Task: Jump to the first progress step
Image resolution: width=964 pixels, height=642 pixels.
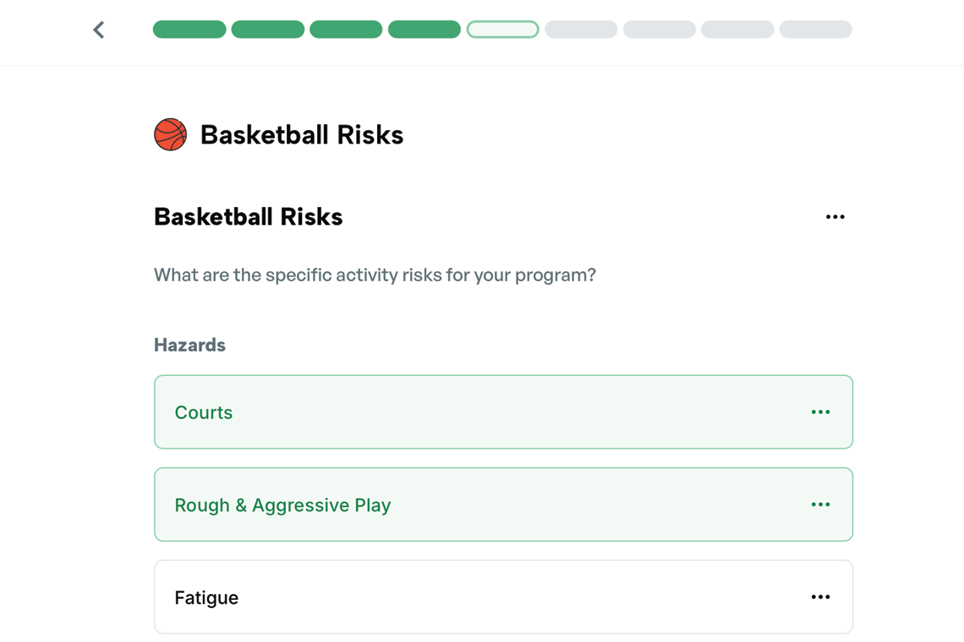Action: click(x=189, y=30)
